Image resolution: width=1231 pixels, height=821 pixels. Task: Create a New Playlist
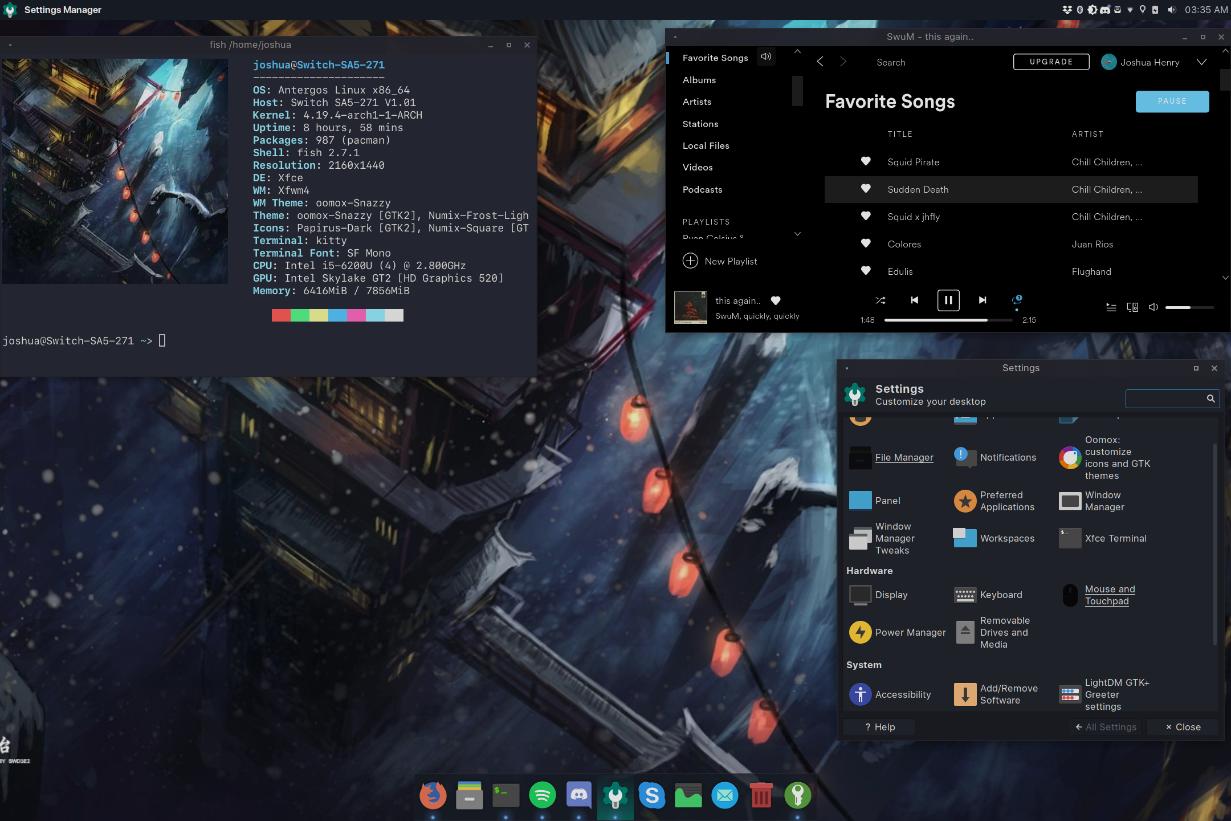coord(720,261)
